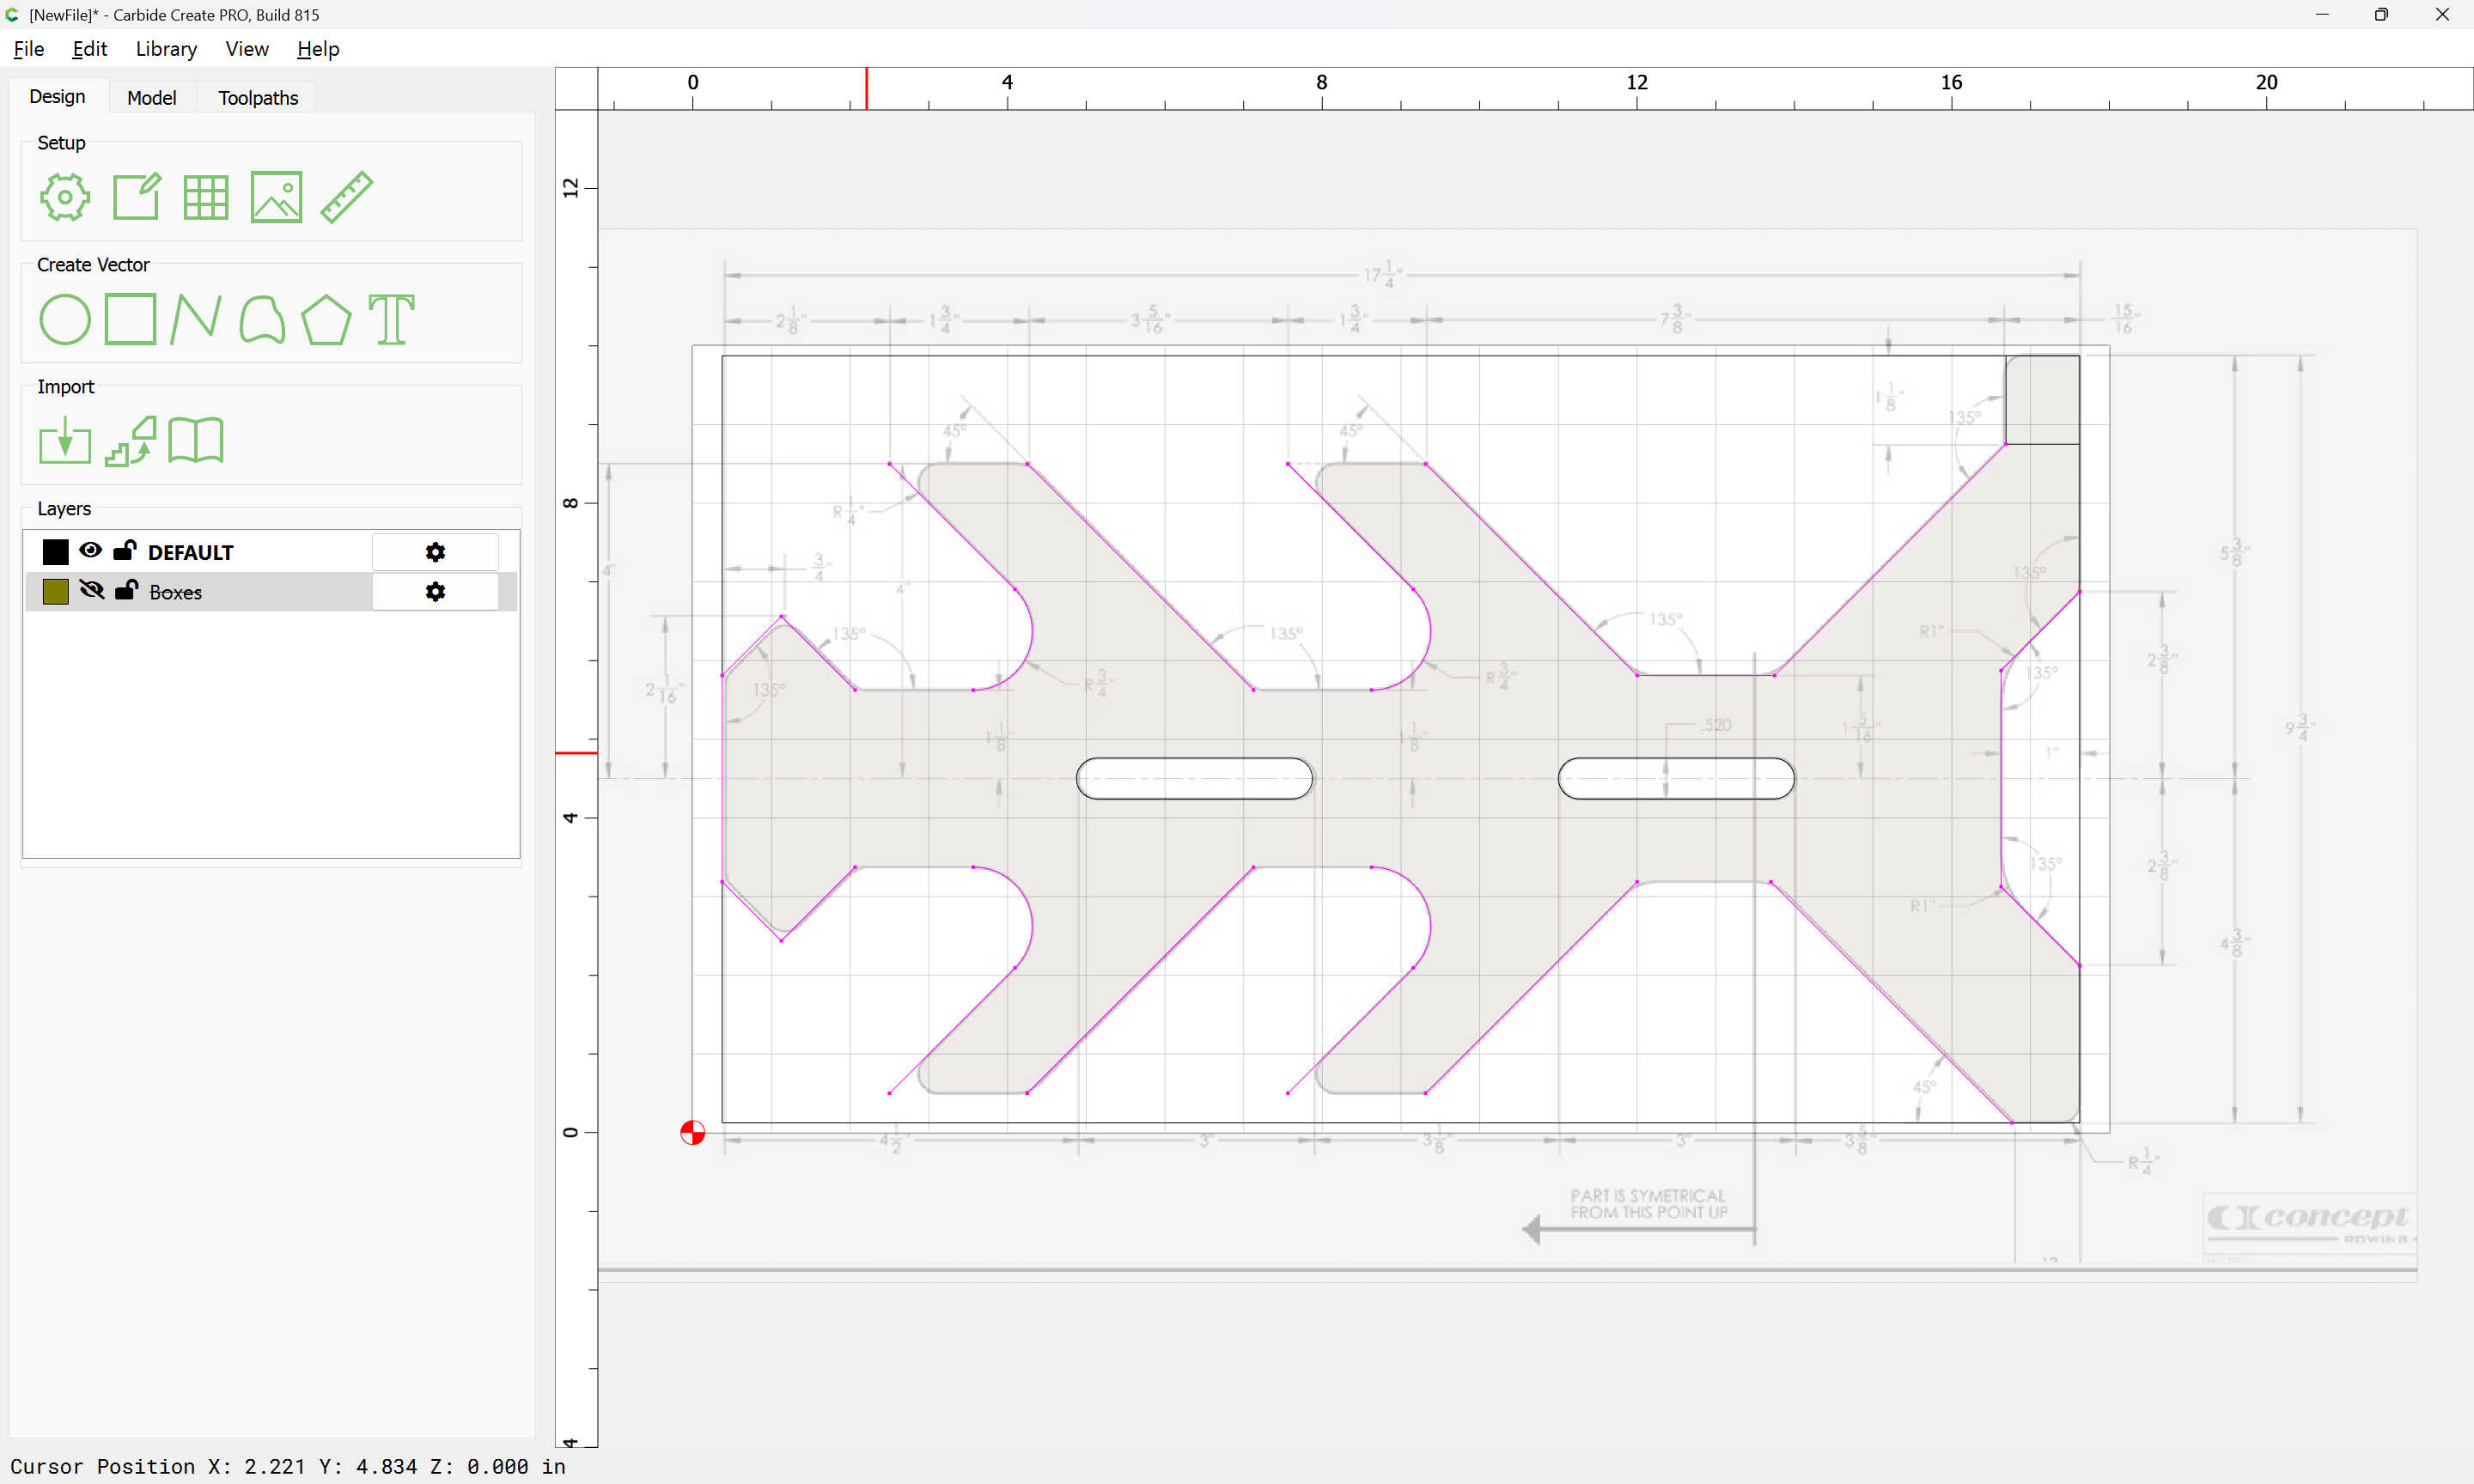Screen dimensions: 2474x1484
Task: Show the hidden Boxes layer
Action: pyautogui.click(x=91, y=590)
